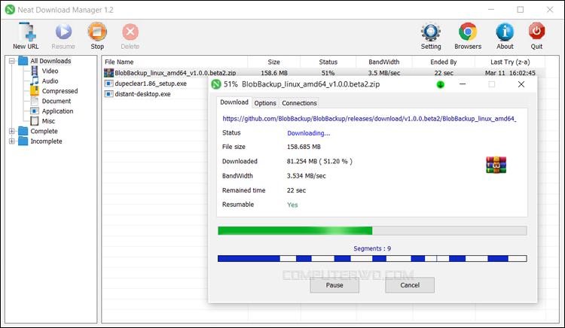Screen dimensions: 565x328
Task: Click the blue segments progress bar
Action: pyautogui.click(x=372, y=258)
